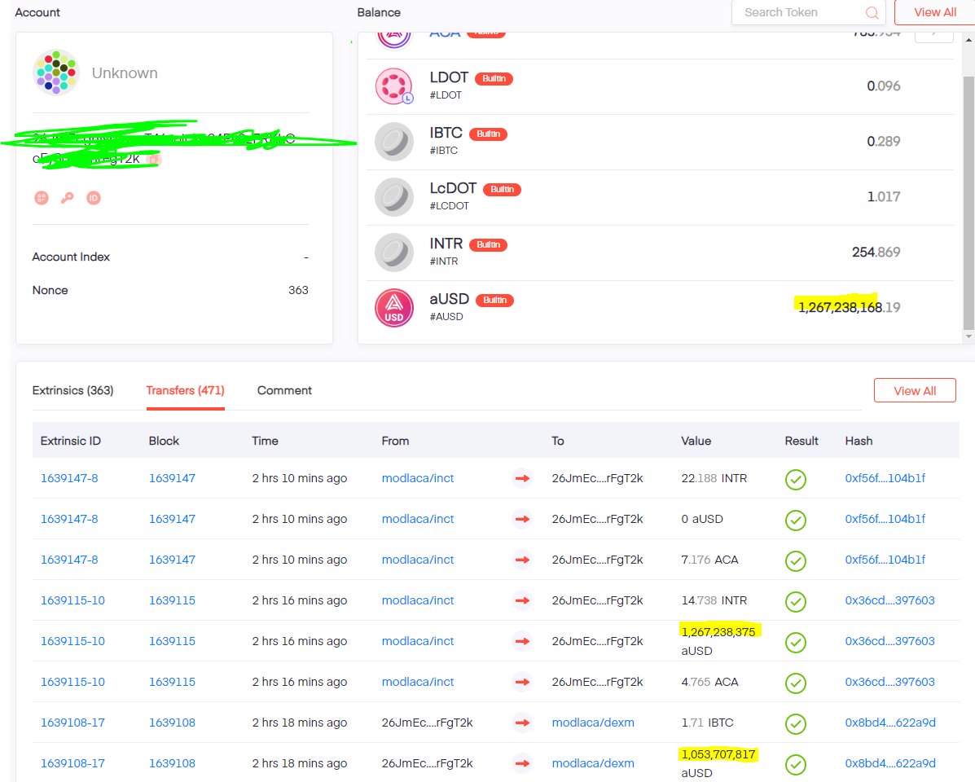
Task: Click View All beside the Search Token box
Action: pyautogui.click(x=934, y=12)
